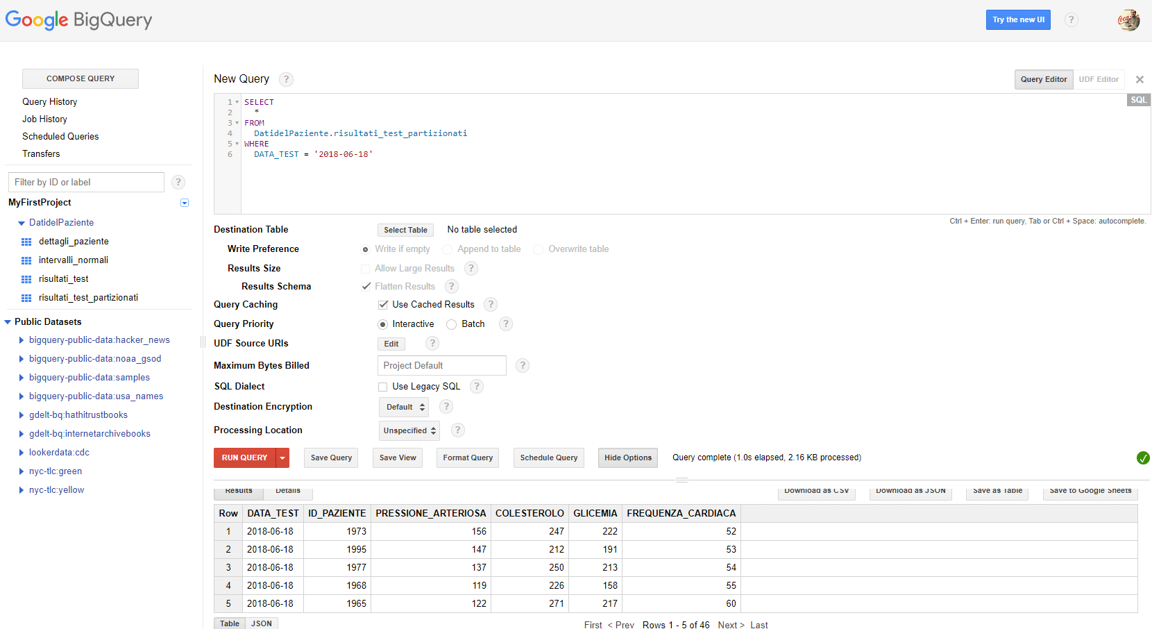Click Filter by ID or label field
This screenshot has width=1152, height=629.
(x=87, y=182)
